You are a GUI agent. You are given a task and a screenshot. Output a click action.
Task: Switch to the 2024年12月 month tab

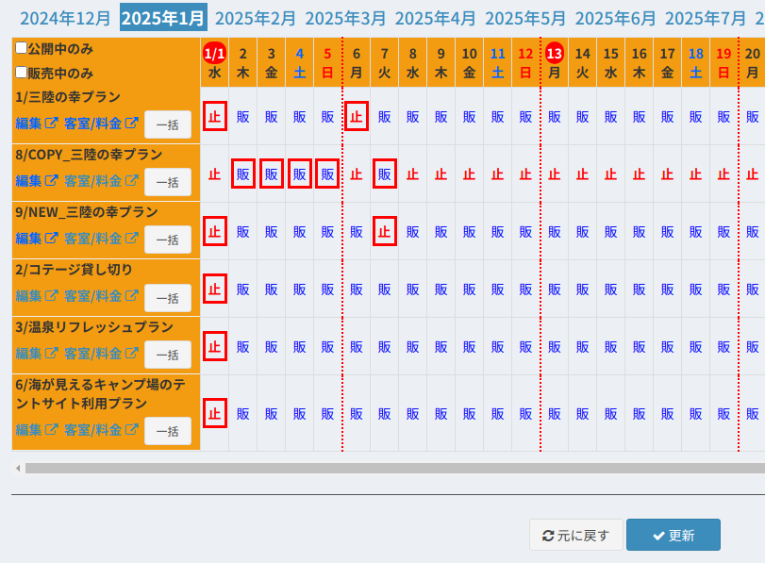(65, 19)
